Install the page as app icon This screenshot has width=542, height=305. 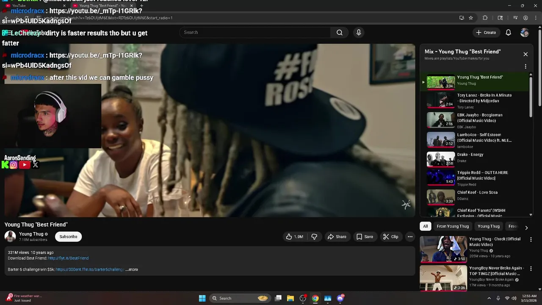(462, 18)
